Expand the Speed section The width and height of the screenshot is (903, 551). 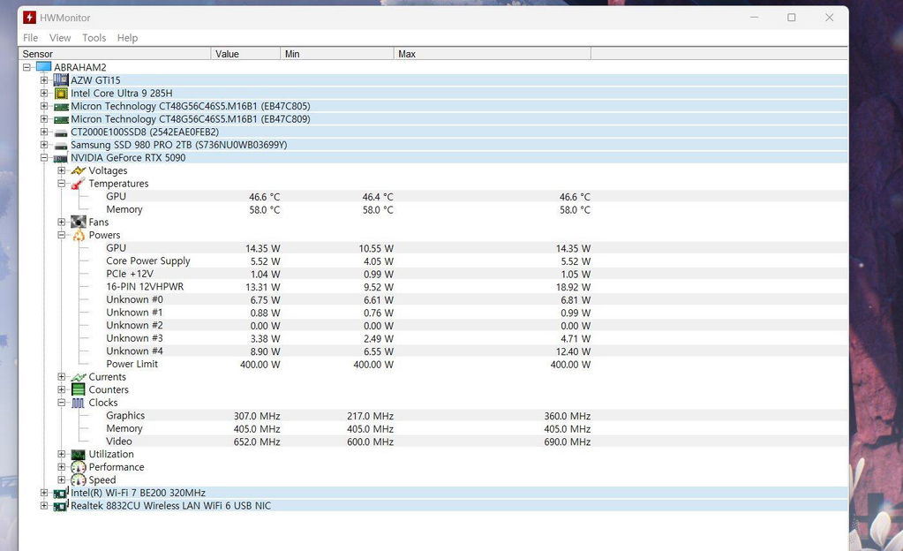(x=62, y=480)
